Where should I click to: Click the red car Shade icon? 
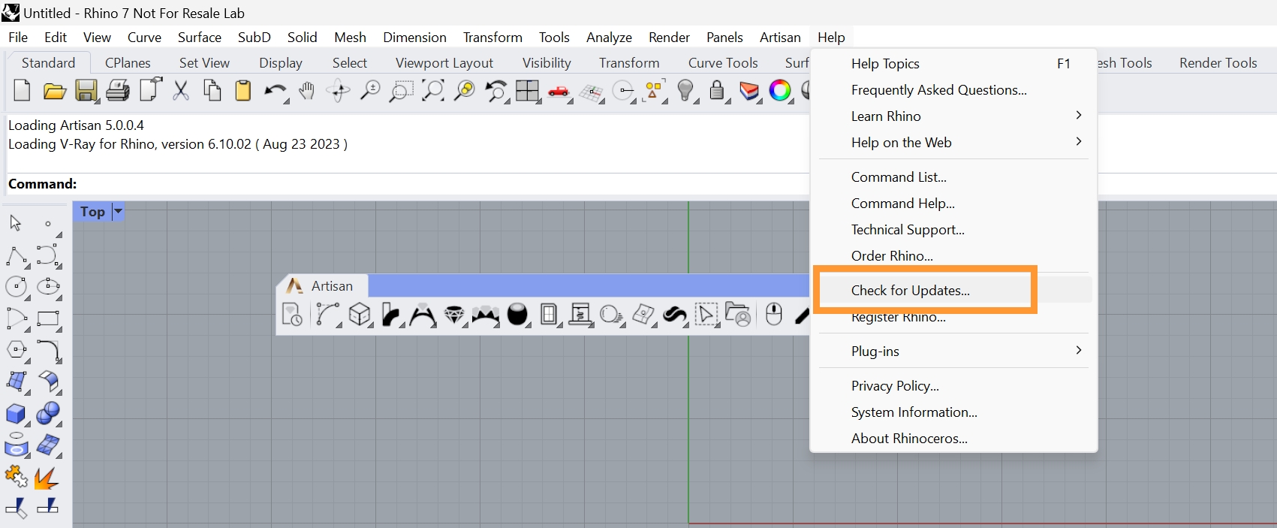click(x=558, y=91)
